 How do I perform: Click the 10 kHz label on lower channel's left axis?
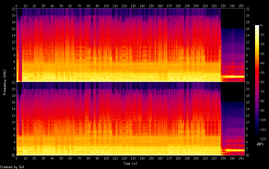tap(13, 122)
